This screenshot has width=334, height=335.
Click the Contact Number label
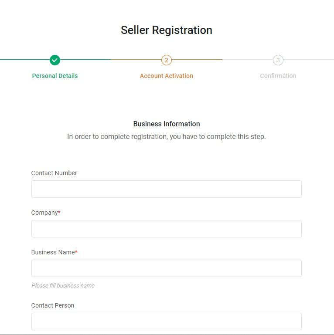point(54,173)
